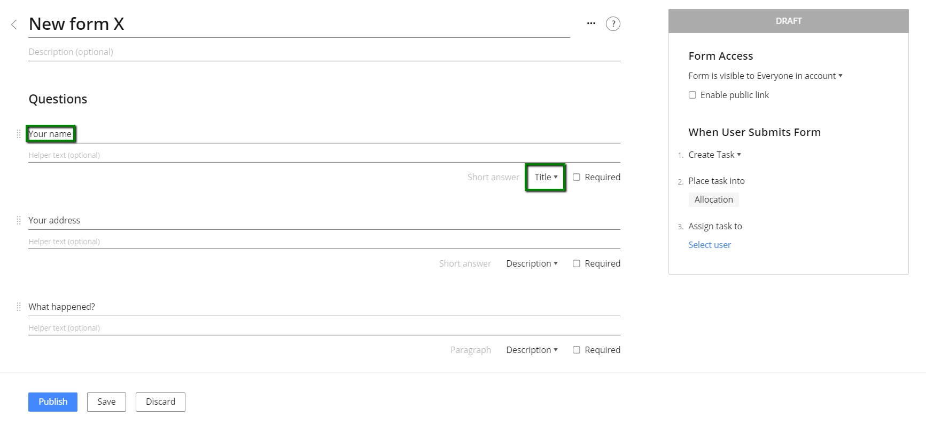Click the Select user link
Image resolution: width=926 pixels, height=425 pixels.
[710, 245]
